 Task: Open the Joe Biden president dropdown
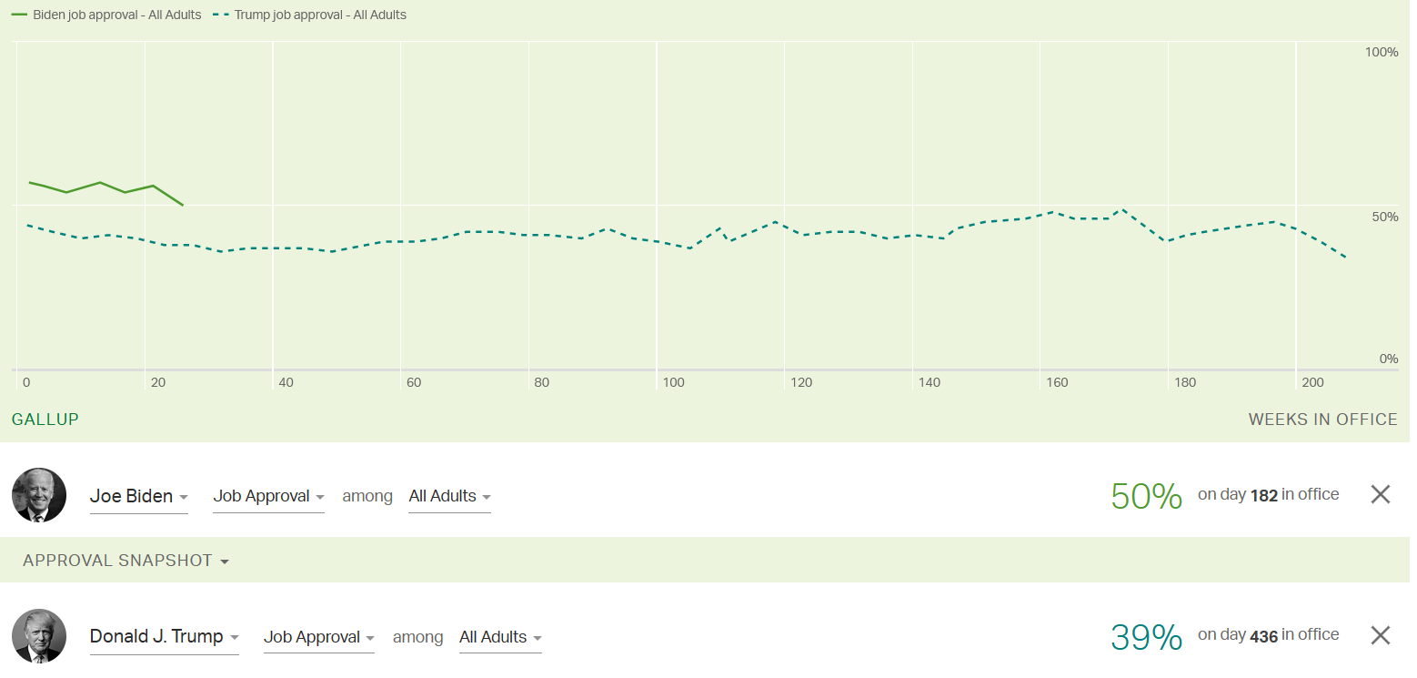pos(138,497)
